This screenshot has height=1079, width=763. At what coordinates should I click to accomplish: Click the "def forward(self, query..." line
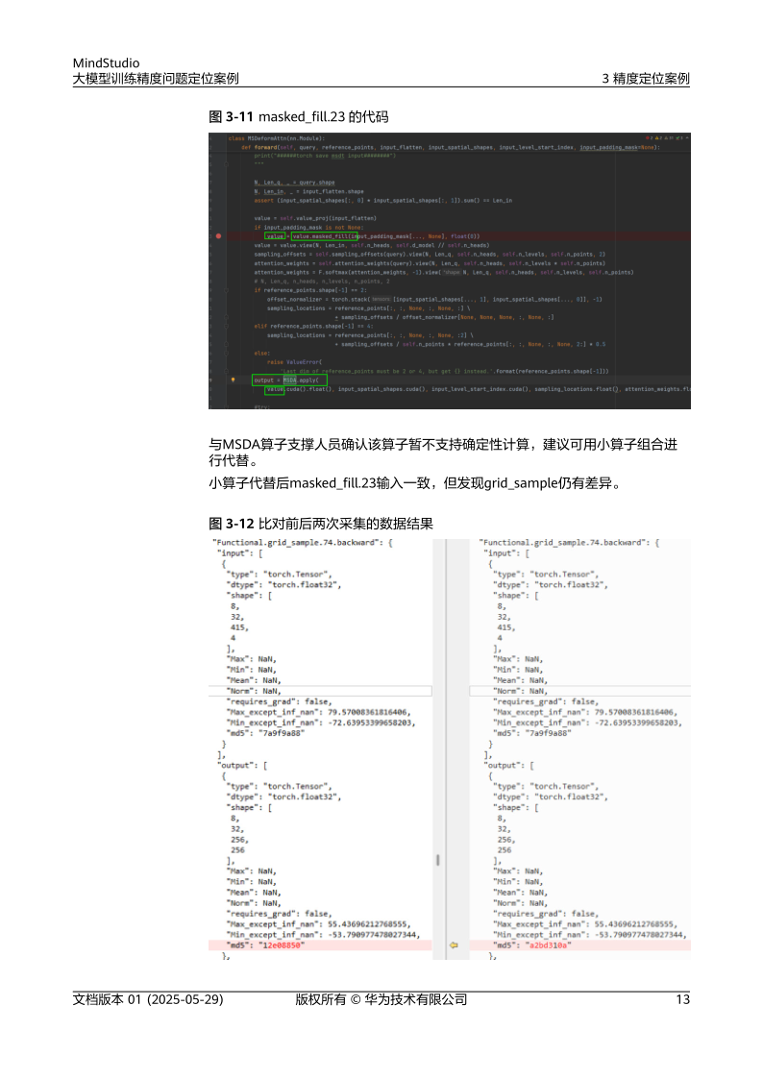[450, 147]
